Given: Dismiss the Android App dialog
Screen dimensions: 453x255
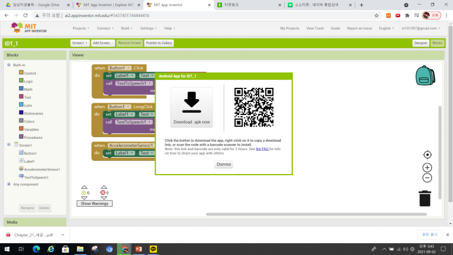Looking at the screenshot, I should coord(224,164).
